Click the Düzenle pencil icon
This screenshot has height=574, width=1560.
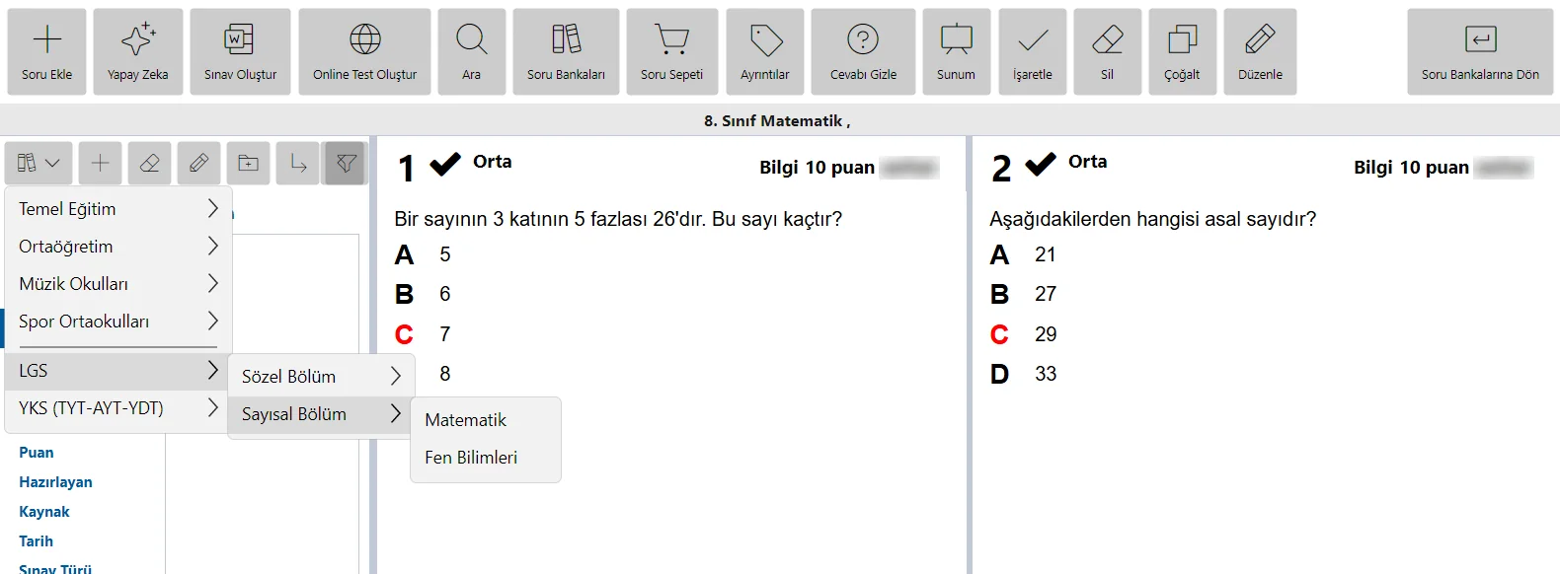[1260, 40]
